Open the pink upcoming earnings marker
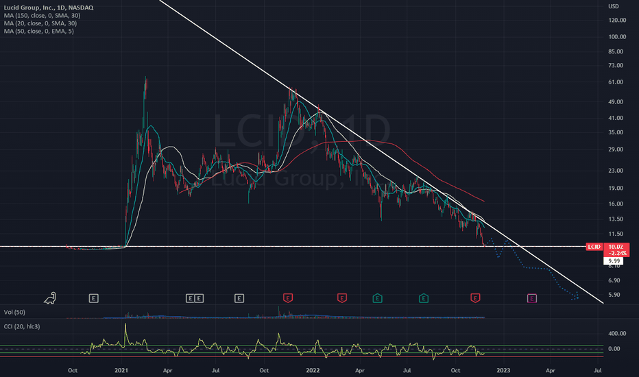 tap(531, 298)
